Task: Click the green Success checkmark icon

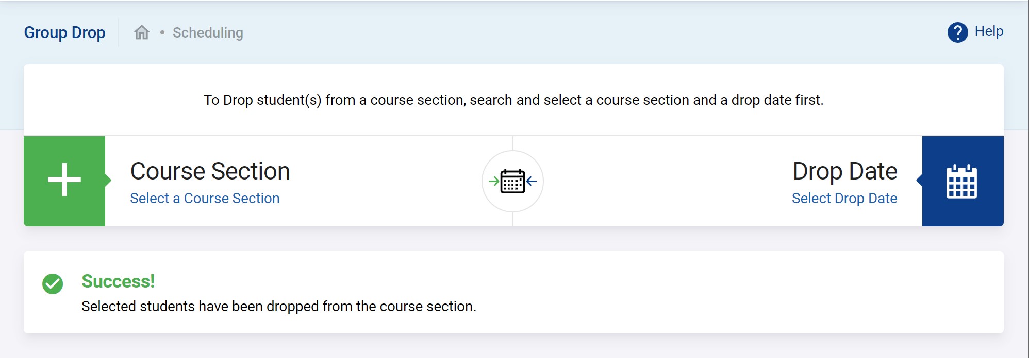Action: pos(53,283)
